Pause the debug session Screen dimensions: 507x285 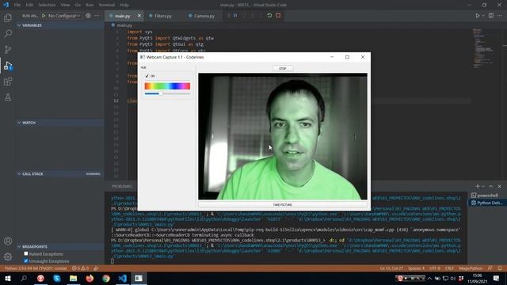tap(235, 16)
